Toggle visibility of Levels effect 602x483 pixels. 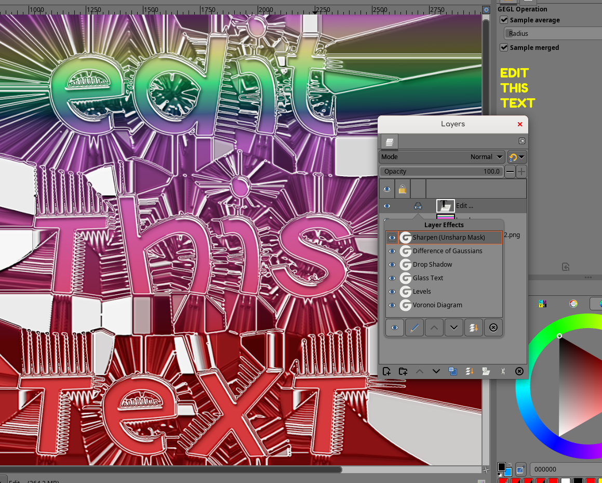[392, 292]
